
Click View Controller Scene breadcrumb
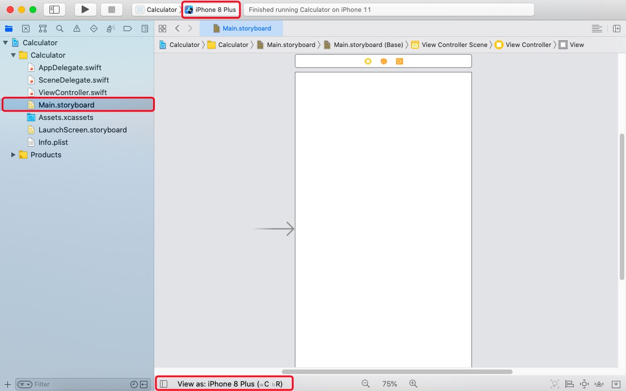pyautogui.click(x=449, y=45)
